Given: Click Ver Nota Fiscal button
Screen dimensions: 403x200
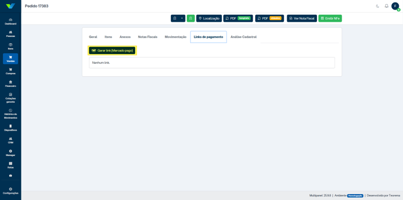Looking at the screenshot, I should tap(302, 18).
